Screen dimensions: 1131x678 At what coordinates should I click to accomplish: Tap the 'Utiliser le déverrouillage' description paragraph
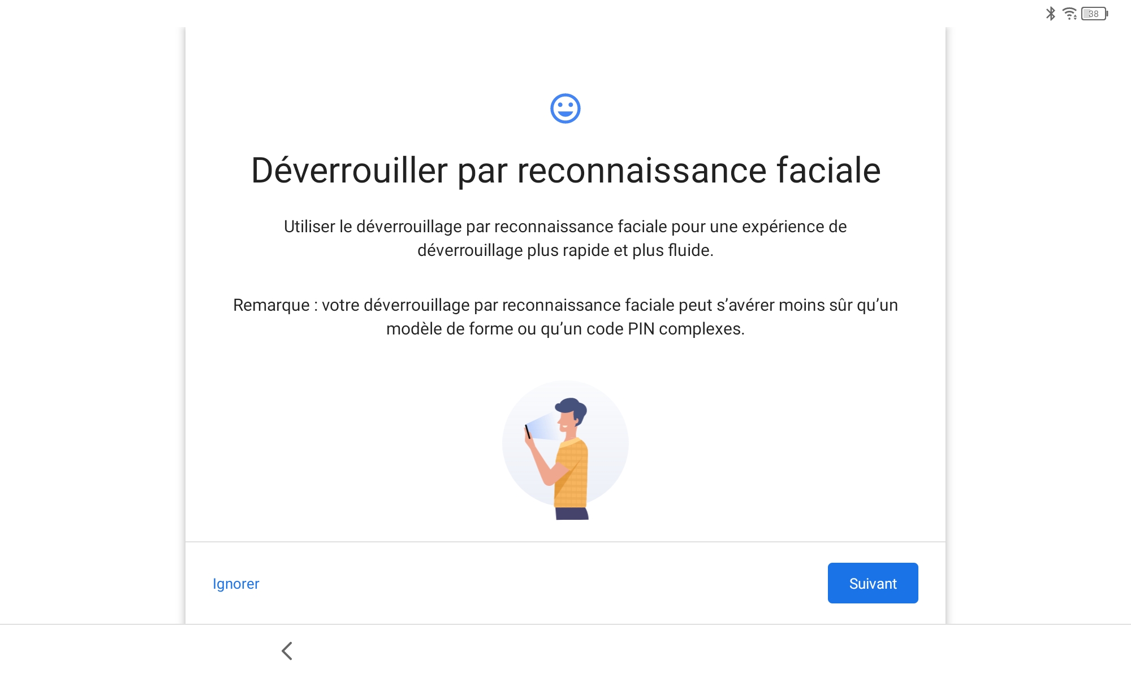(x=565, y=238)
